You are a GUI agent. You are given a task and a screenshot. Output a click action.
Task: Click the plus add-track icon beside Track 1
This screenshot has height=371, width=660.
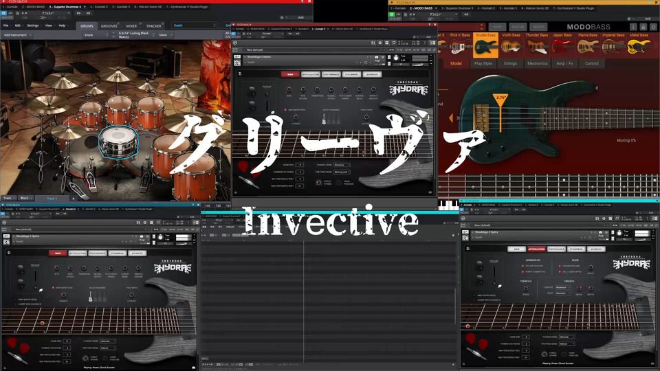coord(74,198)
